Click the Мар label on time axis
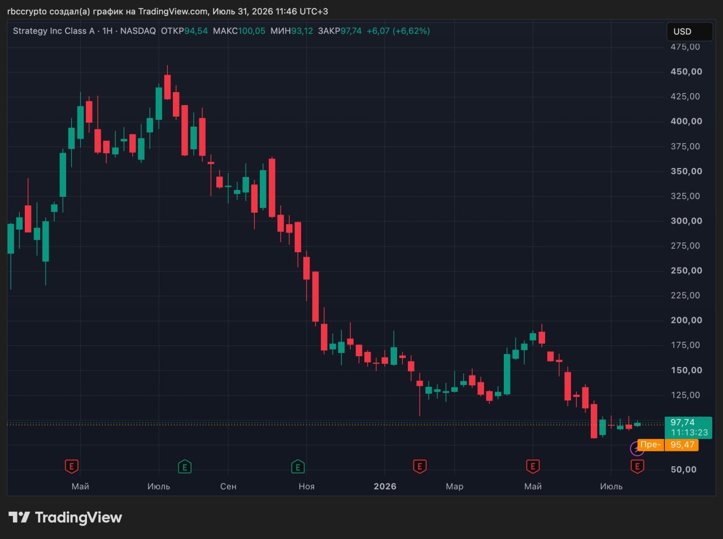 point(454,486)
